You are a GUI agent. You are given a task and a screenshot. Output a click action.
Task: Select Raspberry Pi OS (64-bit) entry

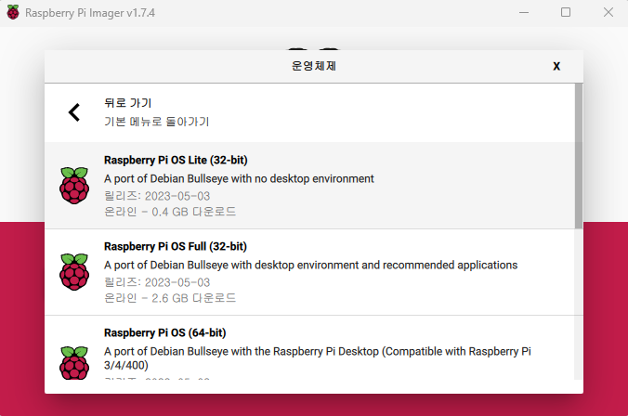pos(309,347)
